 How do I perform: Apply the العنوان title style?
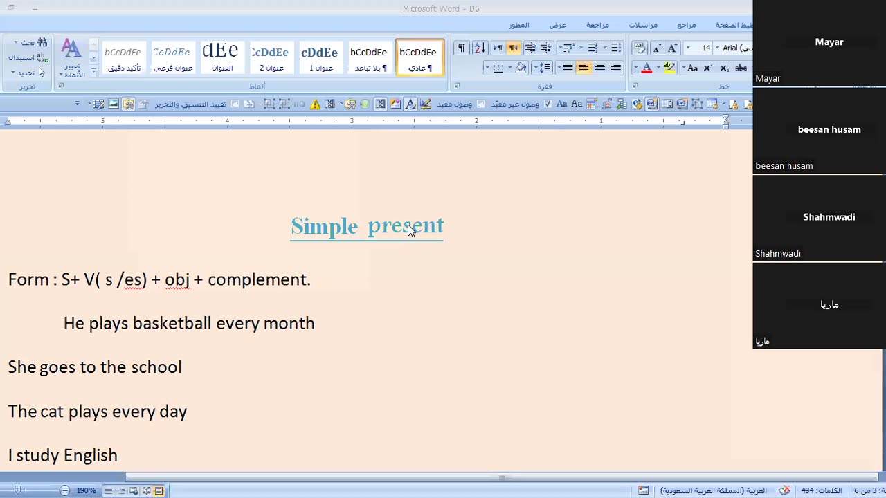tap(221, 58)
